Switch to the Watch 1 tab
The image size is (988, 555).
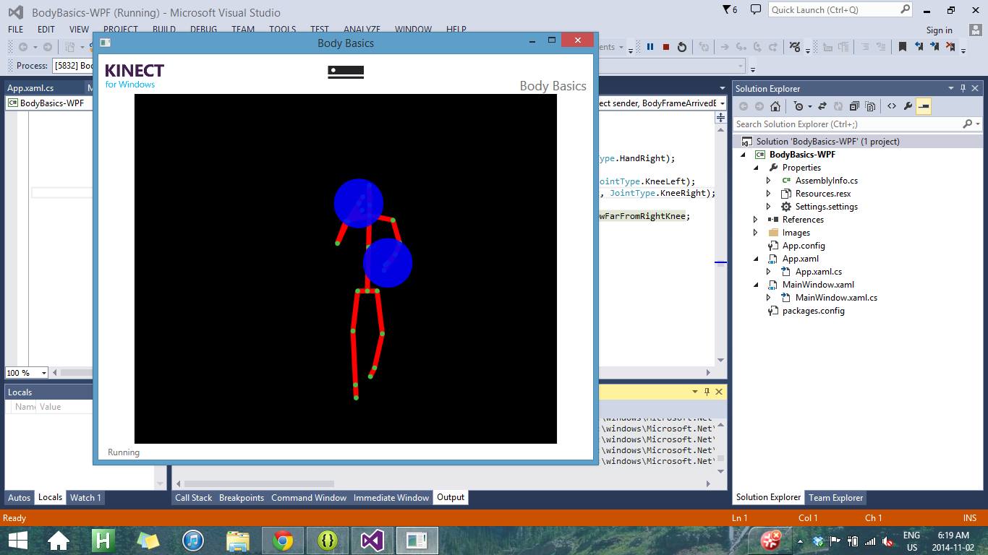pyautogui.click(x=85, y=497)
